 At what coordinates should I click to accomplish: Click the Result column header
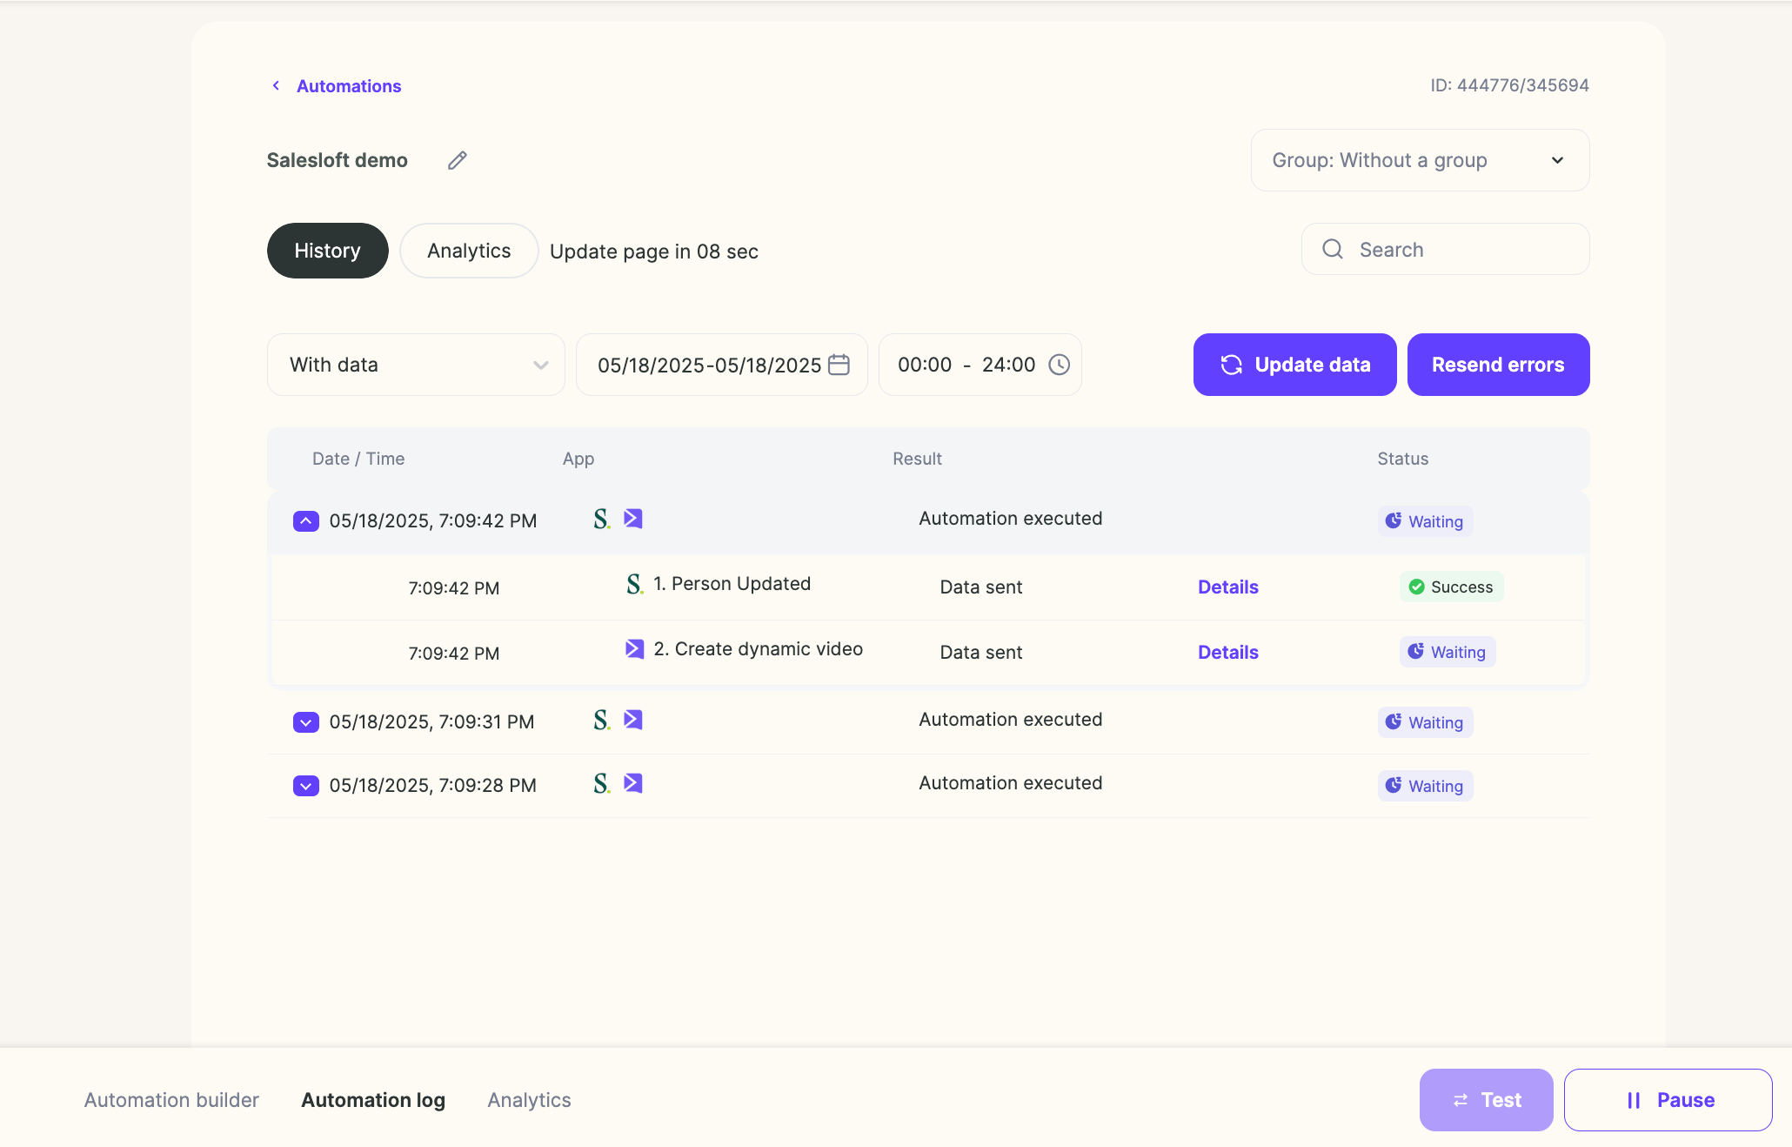click(x=917, y=459)
